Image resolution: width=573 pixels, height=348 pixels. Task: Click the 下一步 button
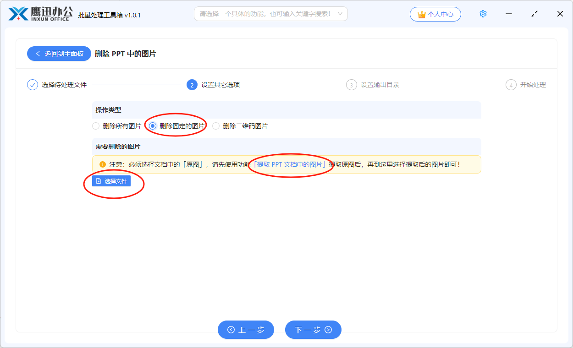coord(313,329)
